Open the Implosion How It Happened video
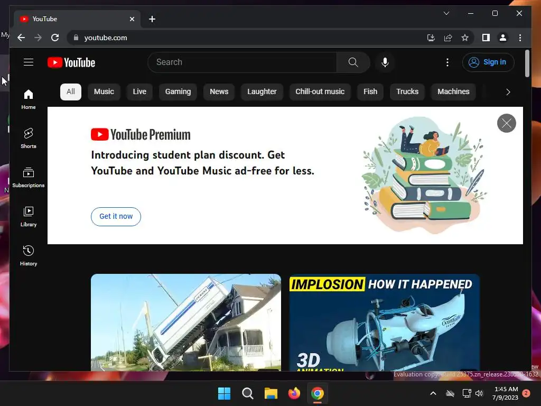Screen dimensions: 541x406 (x=385, y=322)
